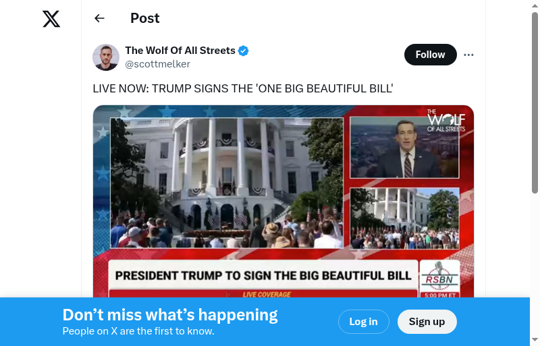Open the three-dot more options menu

click(468, 55)
